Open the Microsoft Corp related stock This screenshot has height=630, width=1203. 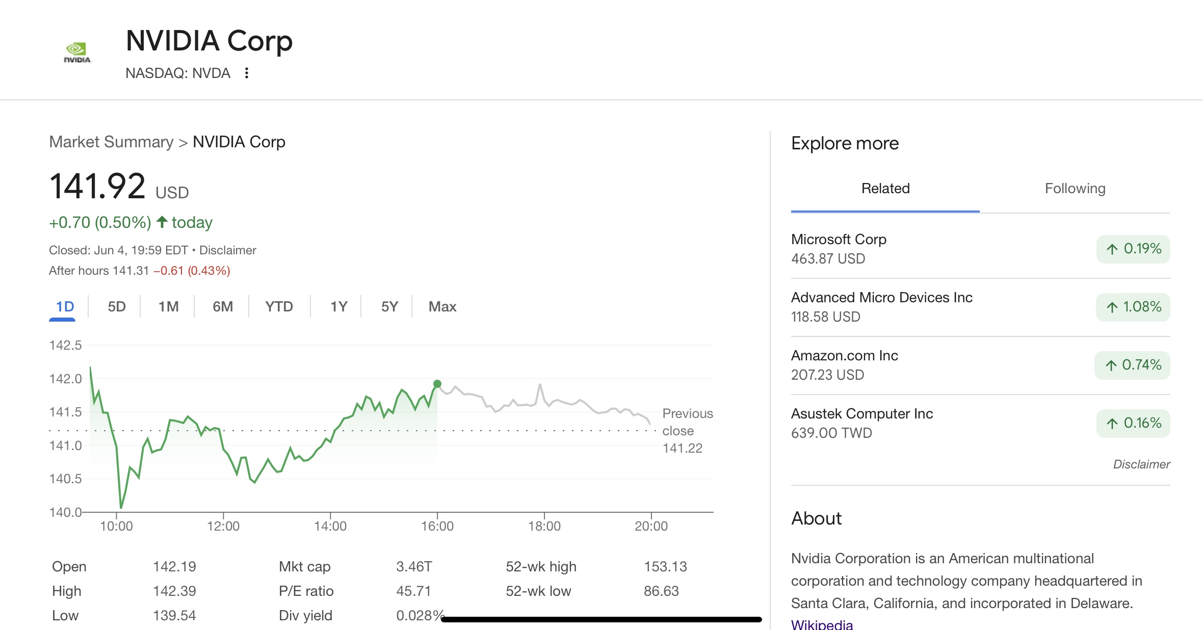(x=839, y=240)
